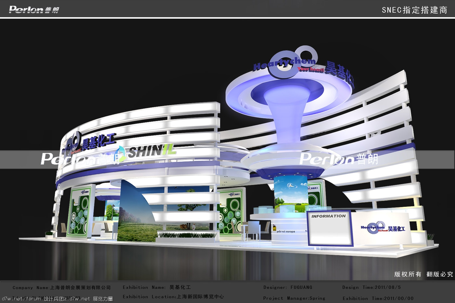Image resolution: width=455 pixels, height=303 pixels.
Task: Select 'Exhibition Location:上海新国际博览中心' text
Action: tap(173, 297)
